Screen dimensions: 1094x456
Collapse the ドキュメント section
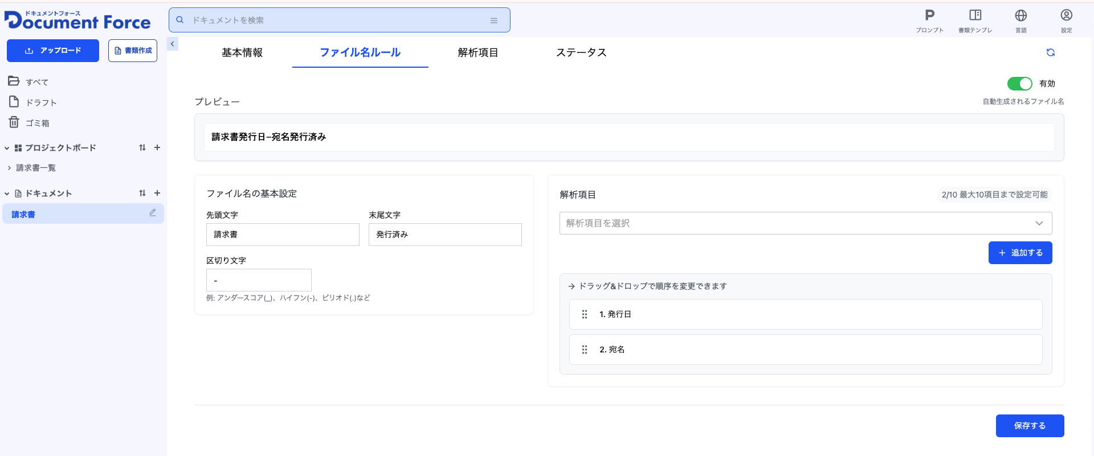pyautogui.click(x=7, y=194)
